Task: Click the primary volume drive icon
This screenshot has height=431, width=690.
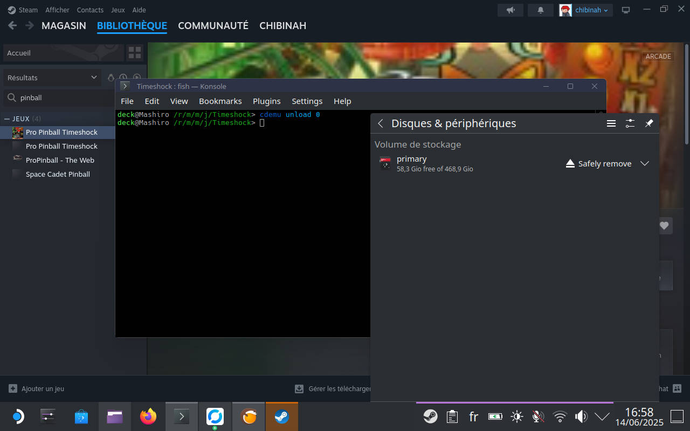Action: click(x=385, y=163)
